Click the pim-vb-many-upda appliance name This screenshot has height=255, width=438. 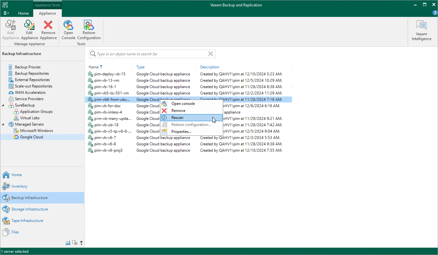coord(113,119)
